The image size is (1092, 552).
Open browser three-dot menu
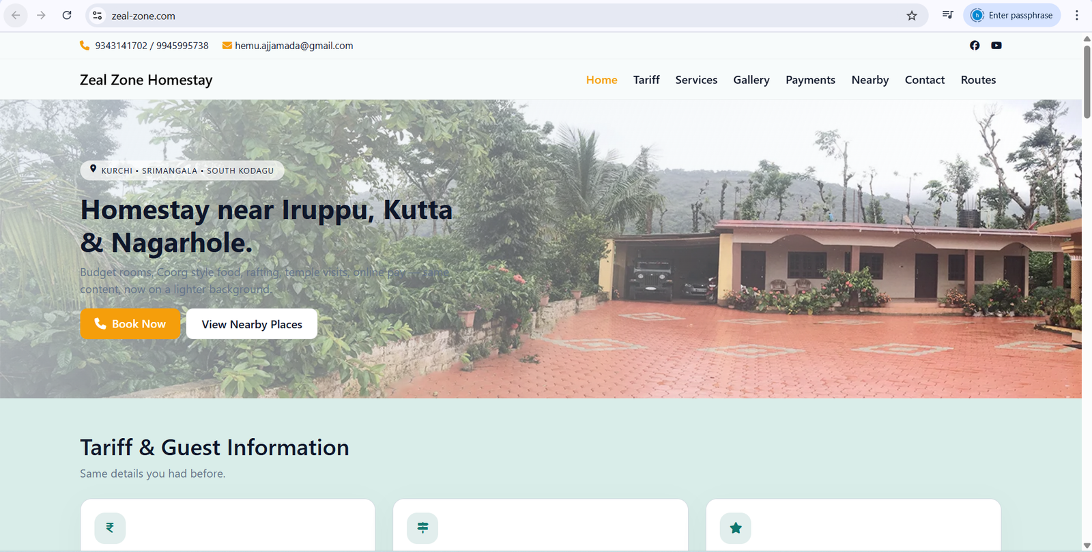pyautogui.click(x=1077, y=15)
